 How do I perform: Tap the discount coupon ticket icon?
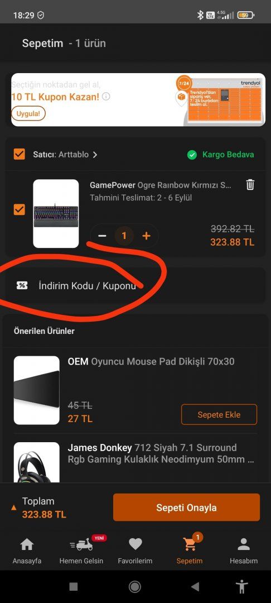[x=22, y=285]
